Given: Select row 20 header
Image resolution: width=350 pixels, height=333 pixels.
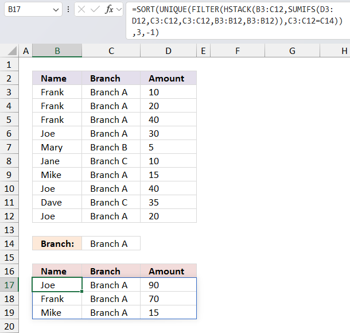Looking at the screenshot, I should tap(9, 326).
